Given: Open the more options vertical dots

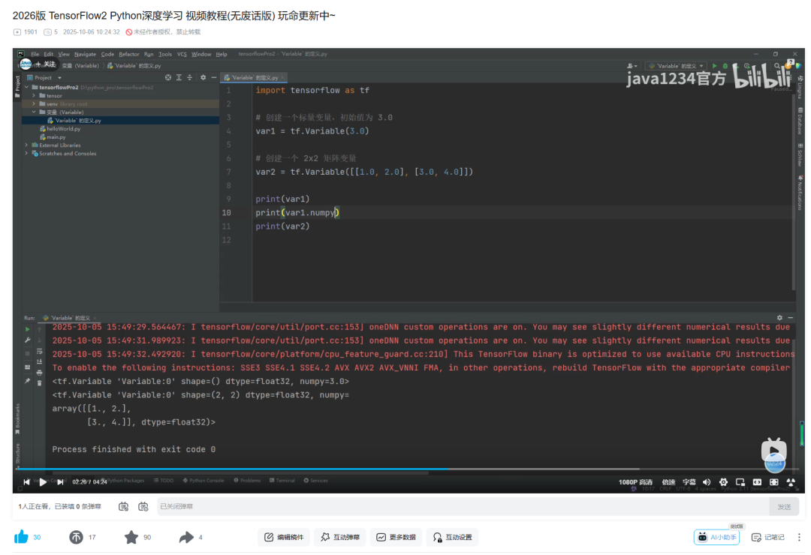Looking at the screenshot, I should coord(798,537).
